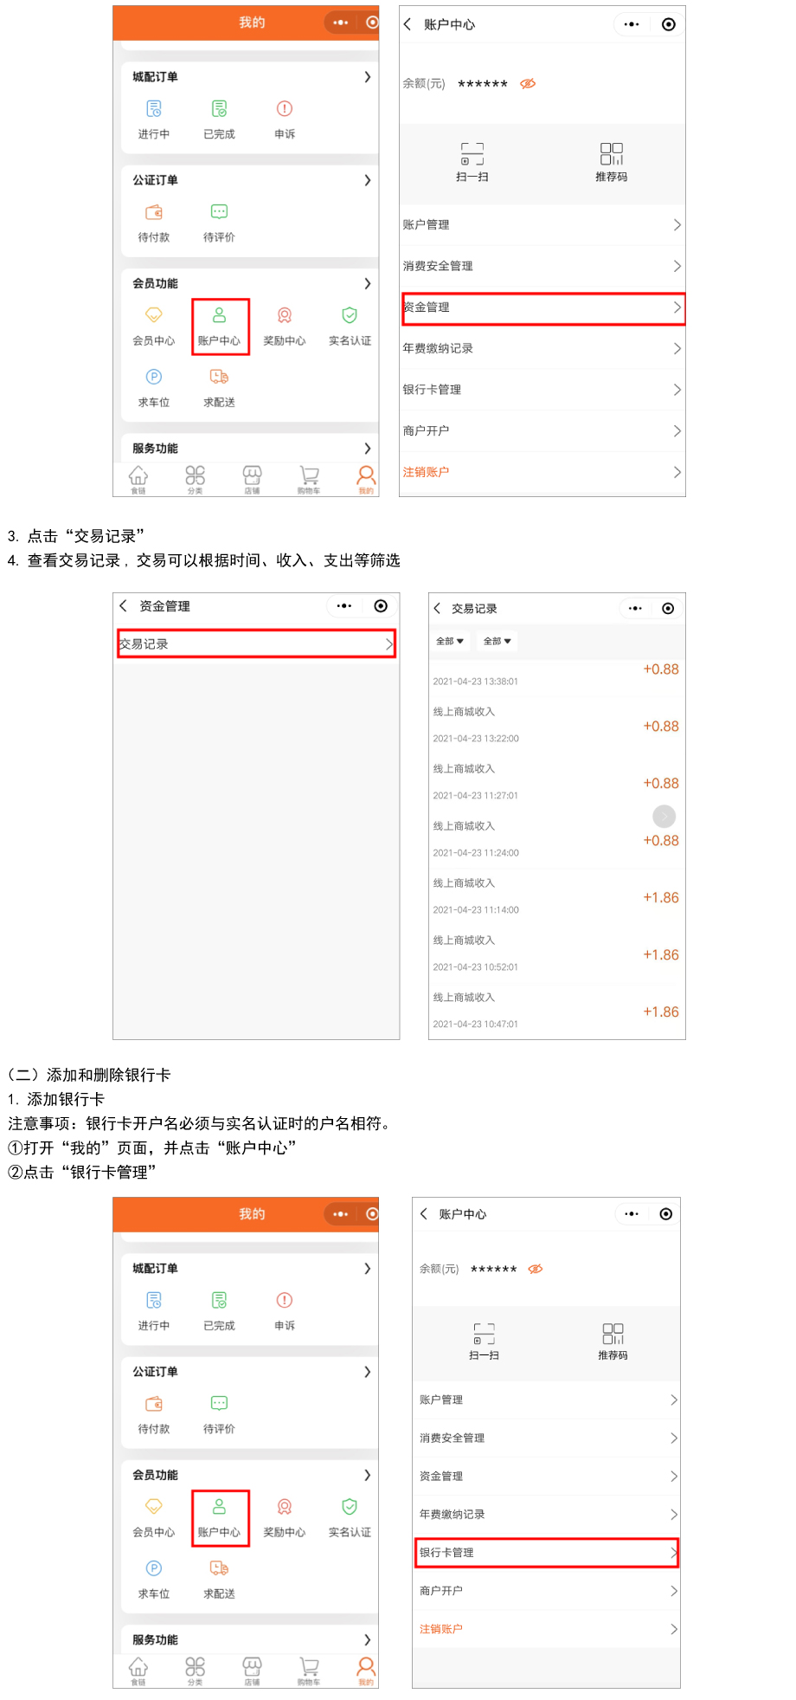Go back from the 交易记录 page

tap(438, 609)
